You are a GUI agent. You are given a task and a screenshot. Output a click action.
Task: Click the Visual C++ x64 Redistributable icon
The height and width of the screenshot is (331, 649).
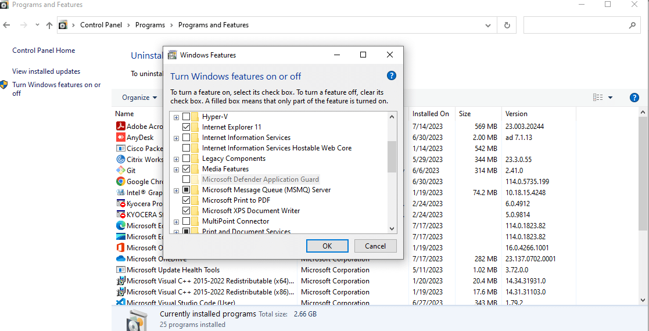120,281
